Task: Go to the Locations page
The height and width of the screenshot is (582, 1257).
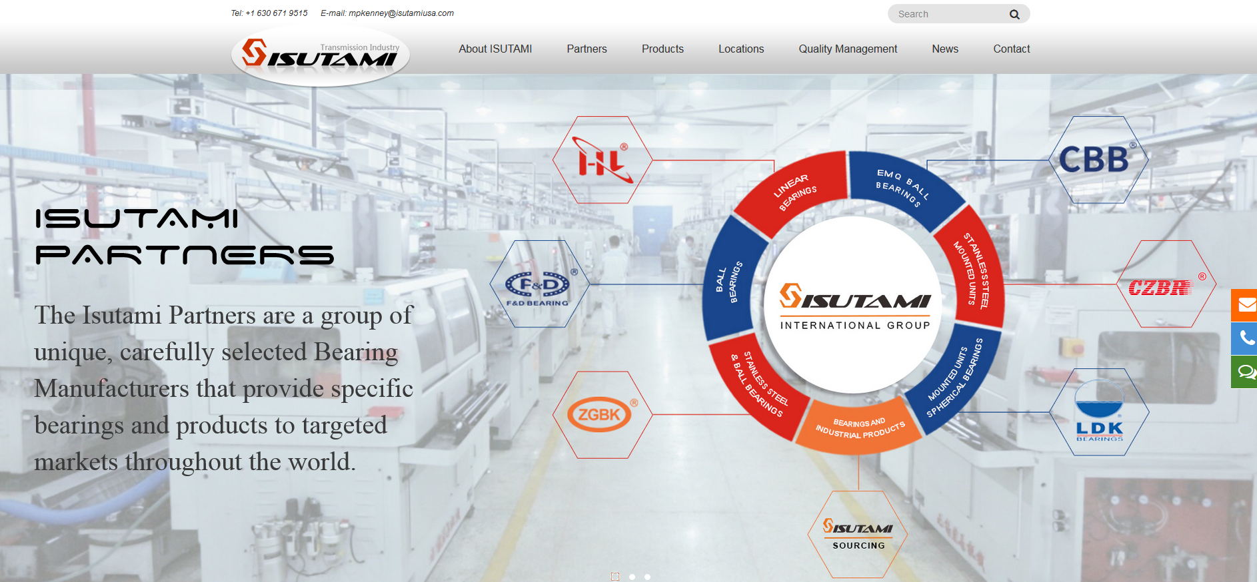Action: (741, 49)
